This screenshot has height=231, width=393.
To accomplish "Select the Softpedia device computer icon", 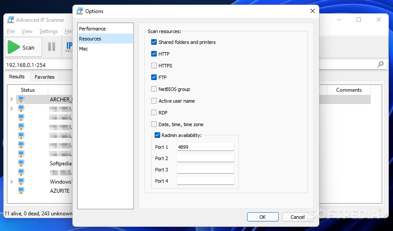I will tap(21, 163).
